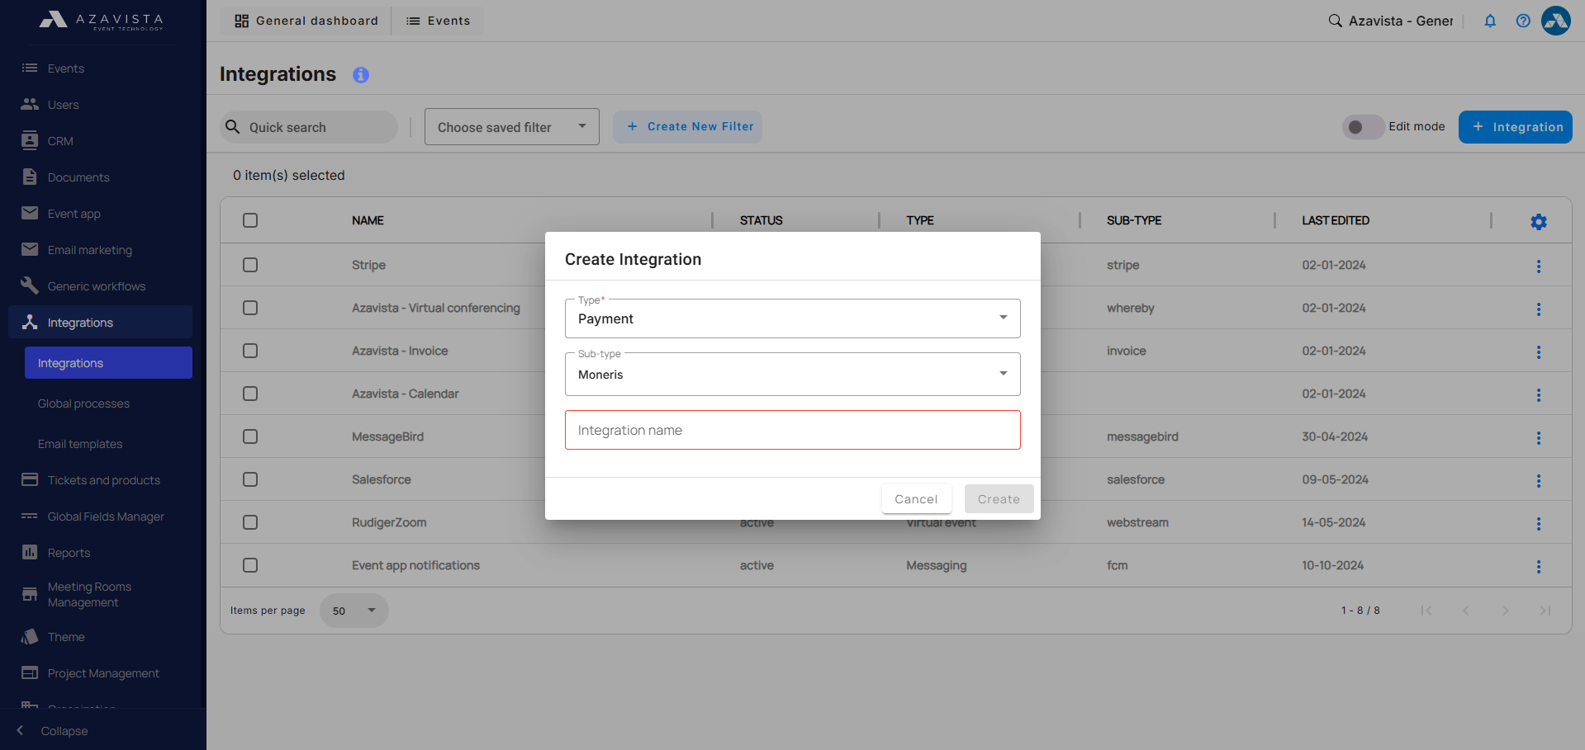
Task: Go to previous page arrow
Action: (1465, 611)
